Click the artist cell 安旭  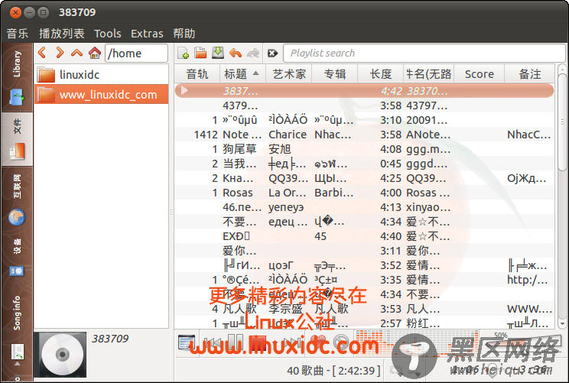(x=279, y=149)
